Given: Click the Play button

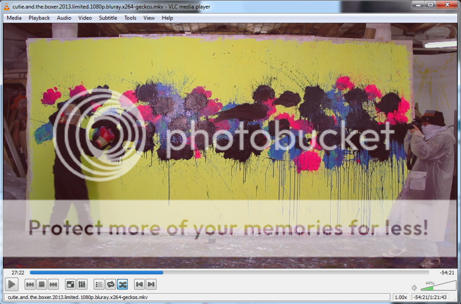Looking at the screenshot, I should pos(11,284).
